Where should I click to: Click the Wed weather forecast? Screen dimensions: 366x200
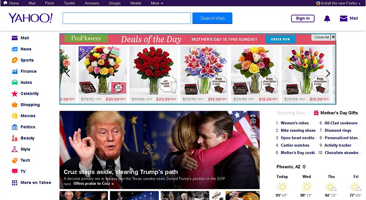coord(307,187)
